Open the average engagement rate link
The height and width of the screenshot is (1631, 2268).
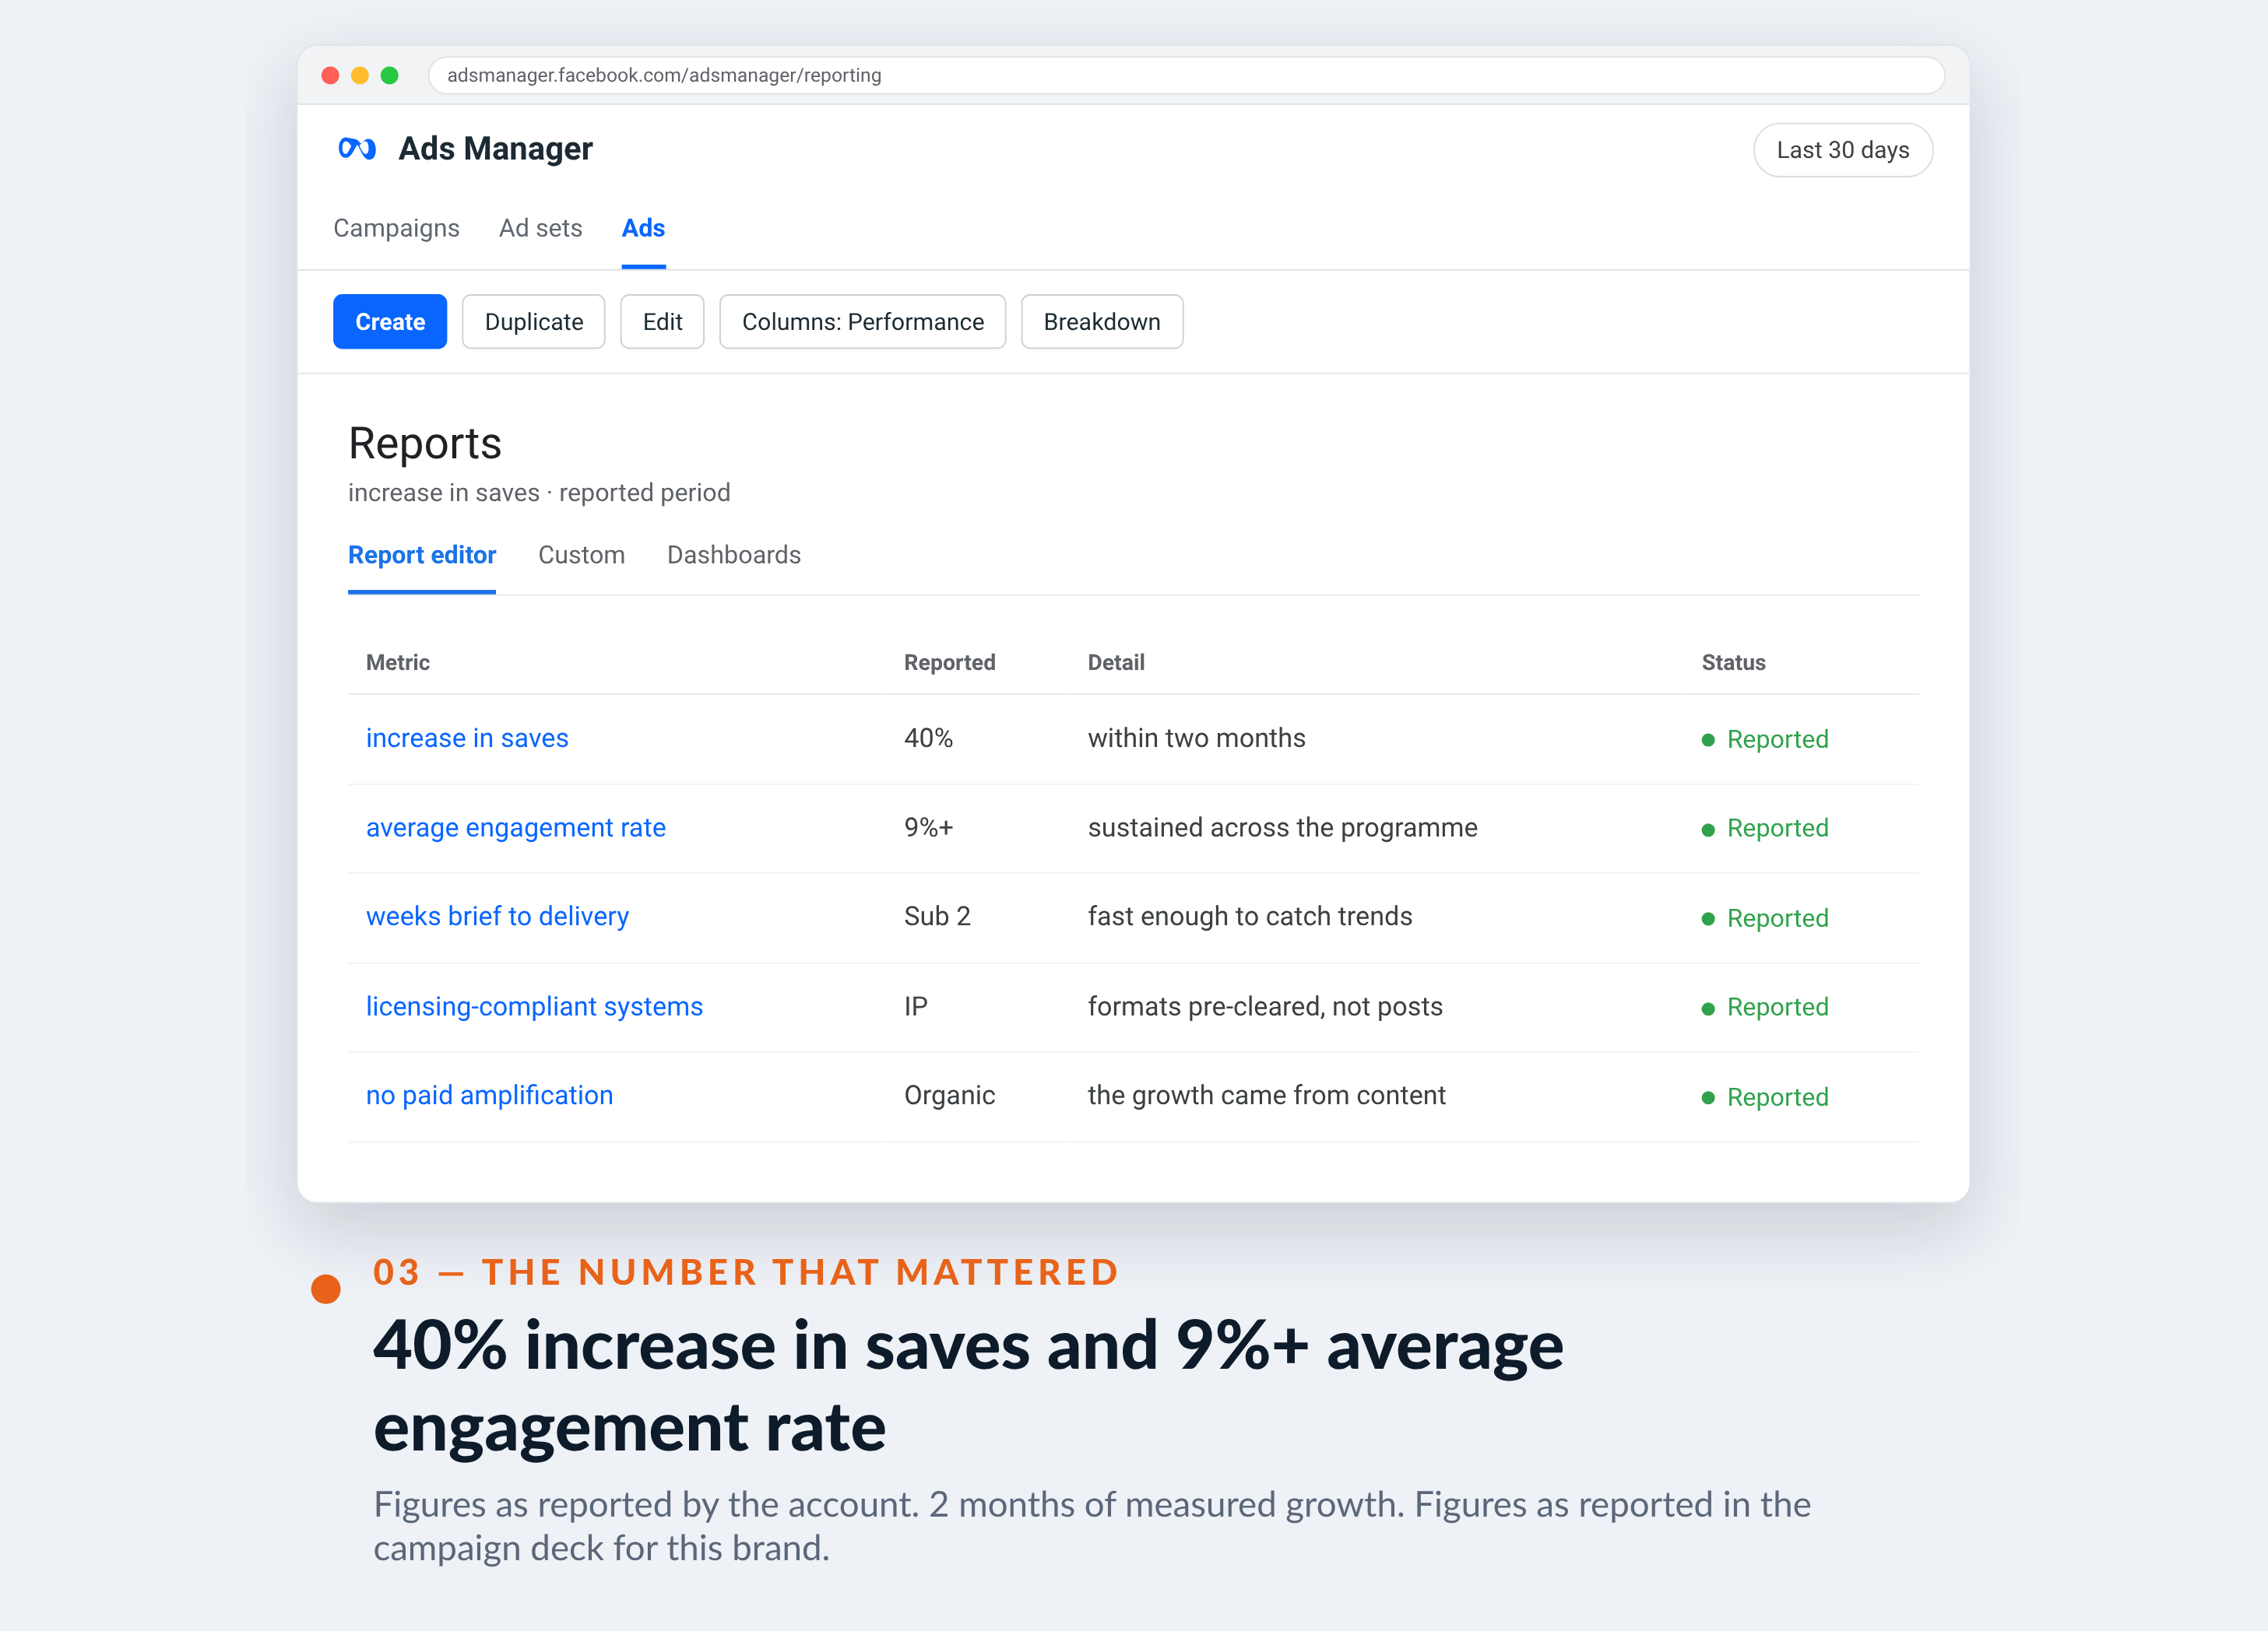point(516,827)
